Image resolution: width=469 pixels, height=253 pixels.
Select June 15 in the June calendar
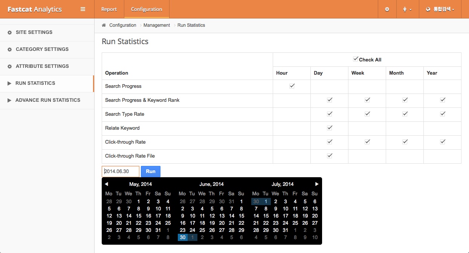(241, 216)
